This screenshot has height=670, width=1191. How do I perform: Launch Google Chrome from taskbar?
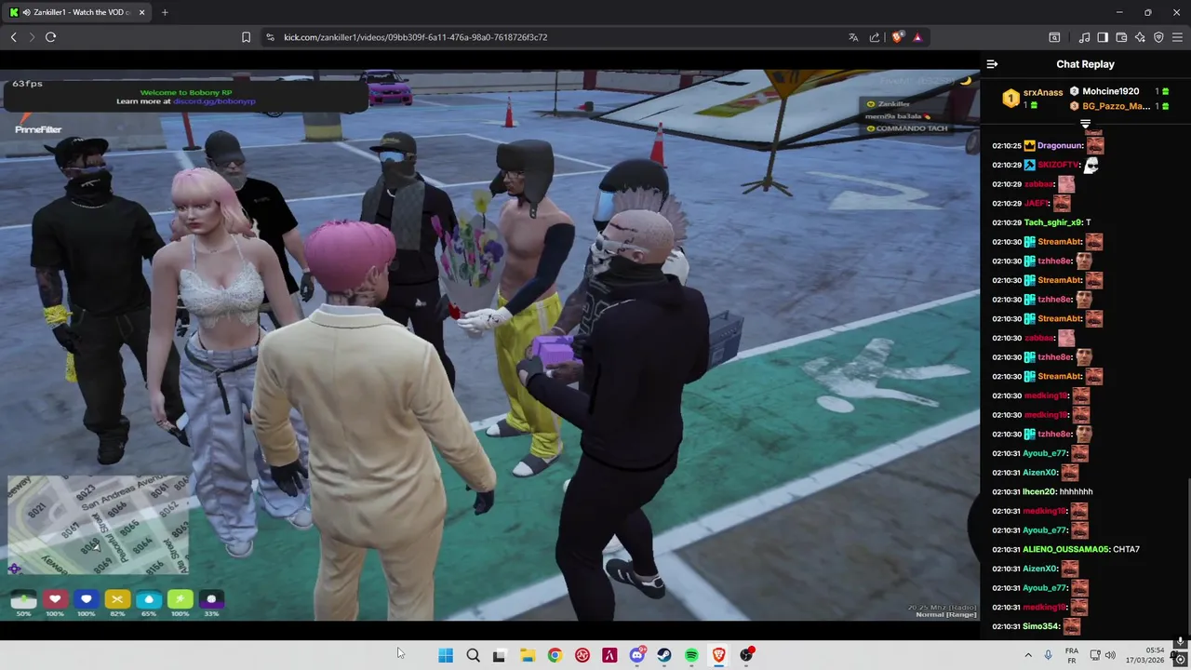(x=555, y=655)
